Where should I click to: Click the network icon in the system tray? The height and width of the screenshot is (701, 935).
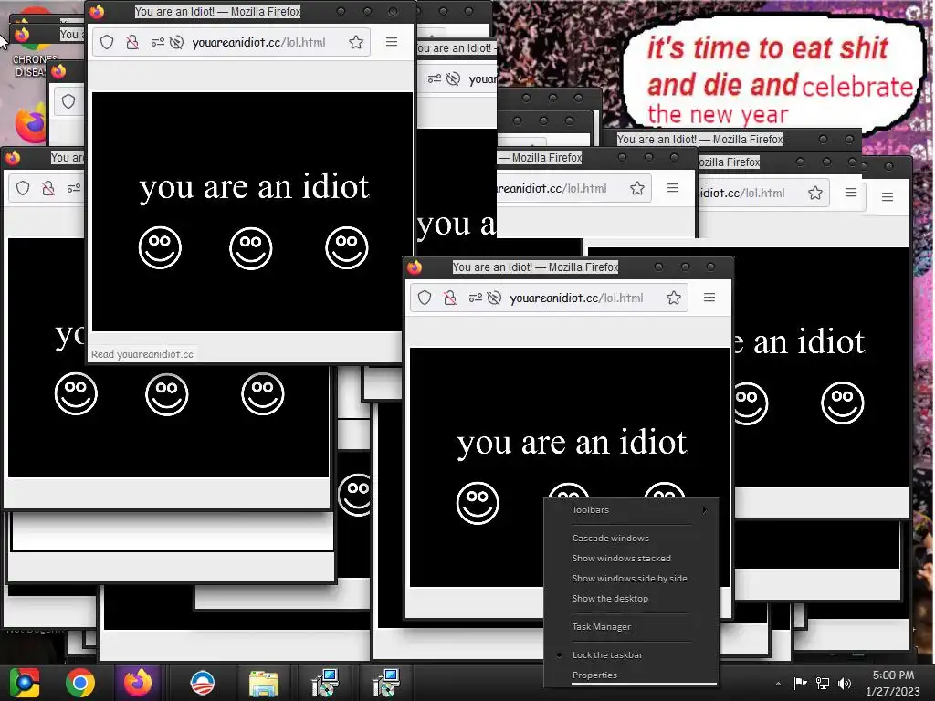pos(823,683)
